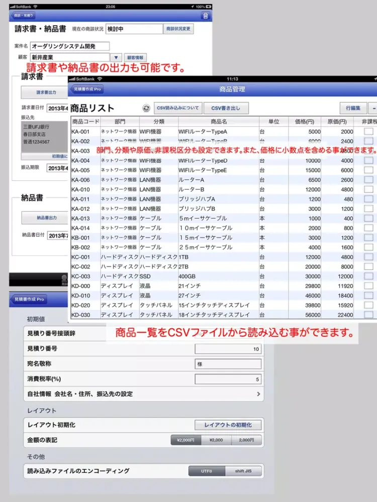Tap the trash icon in the top bar
Viewport: 377px width, 502px height.
pyautogui.click(x=205, y=16)
